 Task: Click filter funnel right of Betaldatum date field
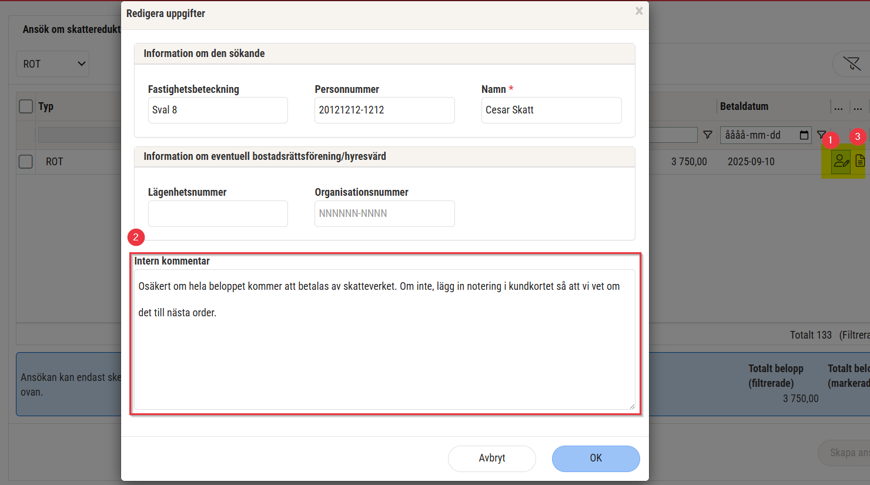[821, 135]
